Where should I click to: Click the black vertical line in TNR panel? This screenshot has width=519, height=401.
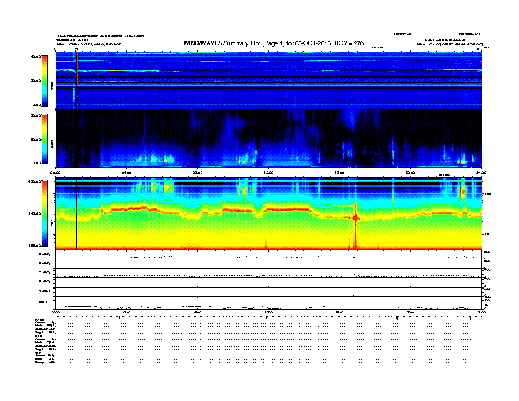point(77,214)
